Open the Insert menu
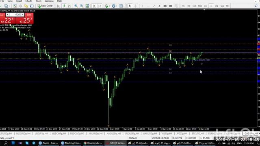 (x=19, y=1)
